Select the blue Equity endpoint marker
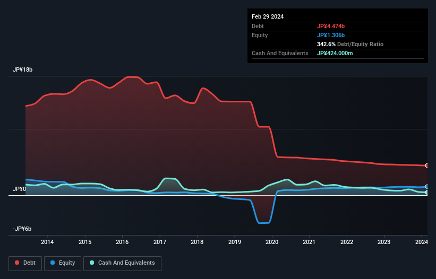The image size is (436, 279). [x=427, y=187]
